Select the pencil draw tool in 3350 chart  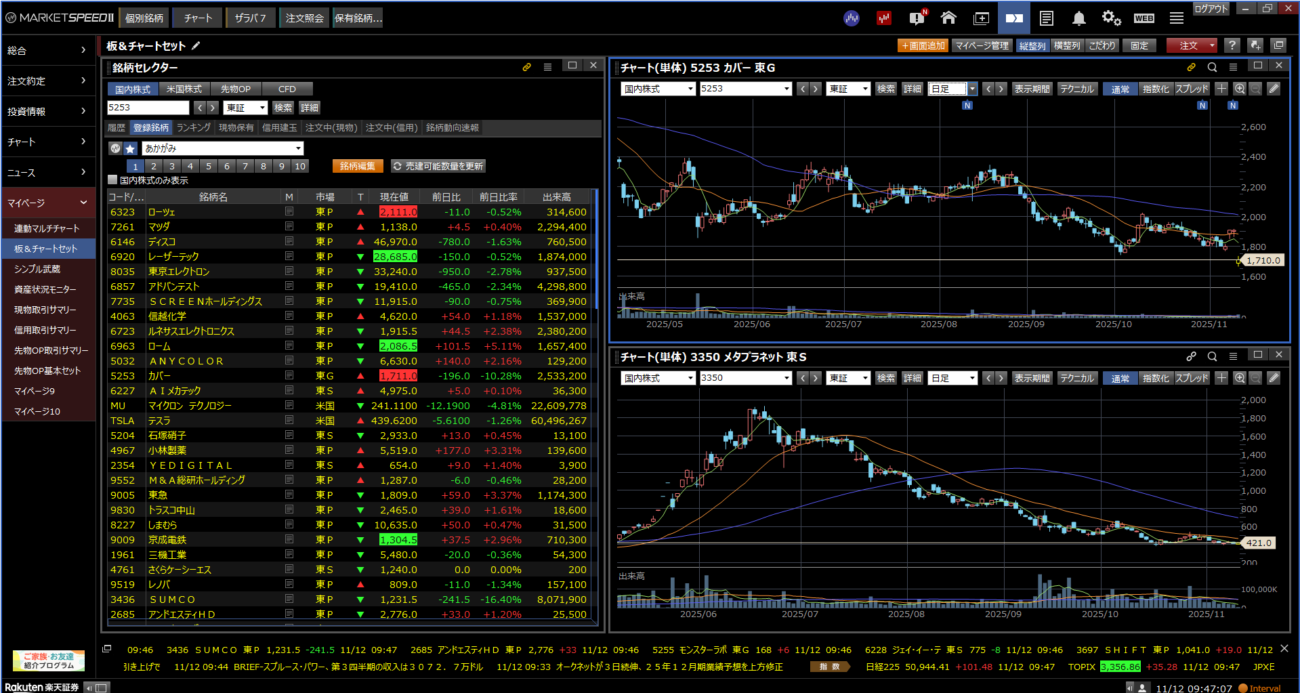click(1274, 378)
